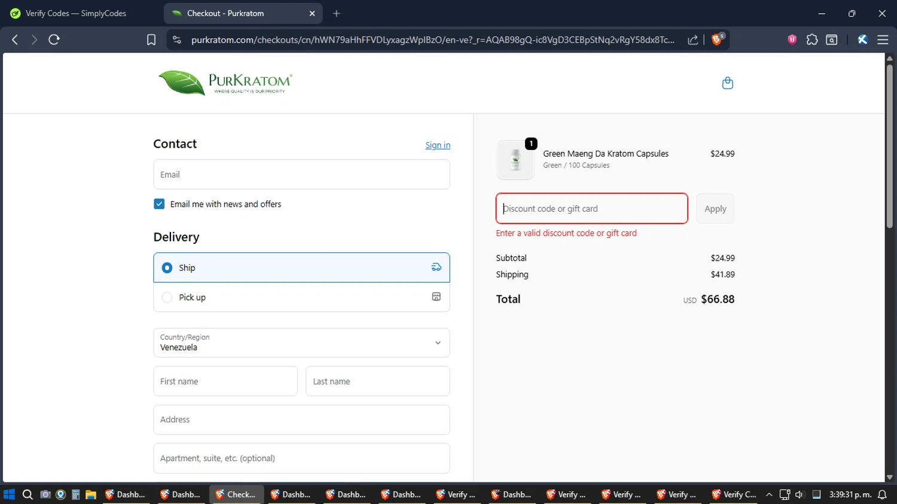The height and width of the screenshot is (504, 897).
Task: Click the Apartment, suite, etc. field
Action: [301, 458]
